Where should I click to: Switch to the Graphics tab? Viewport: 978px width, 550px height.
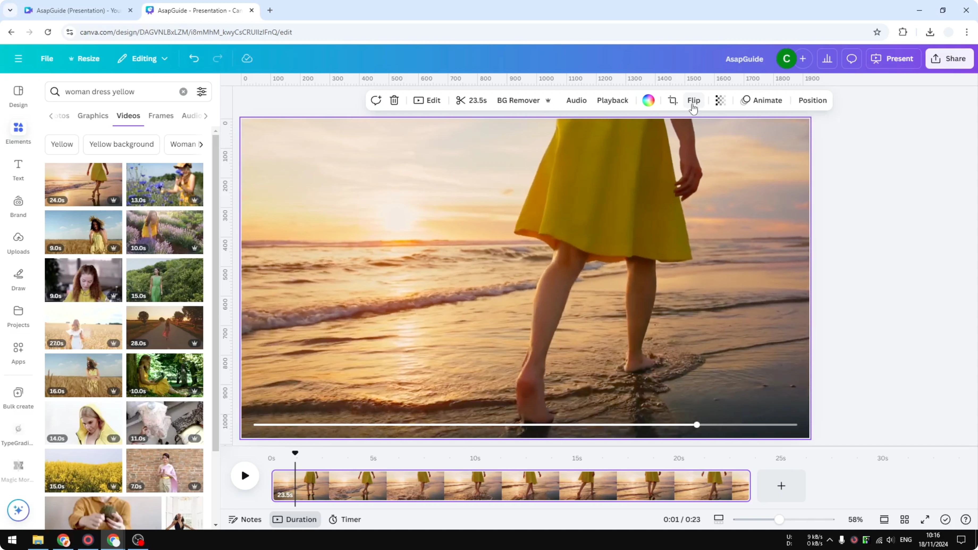pos(93,116)
